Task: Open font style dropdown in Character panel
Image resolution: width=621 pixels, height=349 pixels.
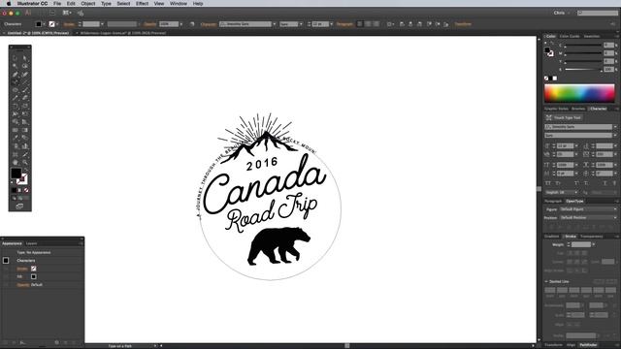Action: click(614, 136)
